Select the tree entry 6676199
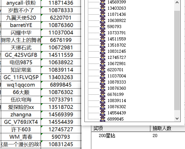The image size is (185, 149). (115, 94)
